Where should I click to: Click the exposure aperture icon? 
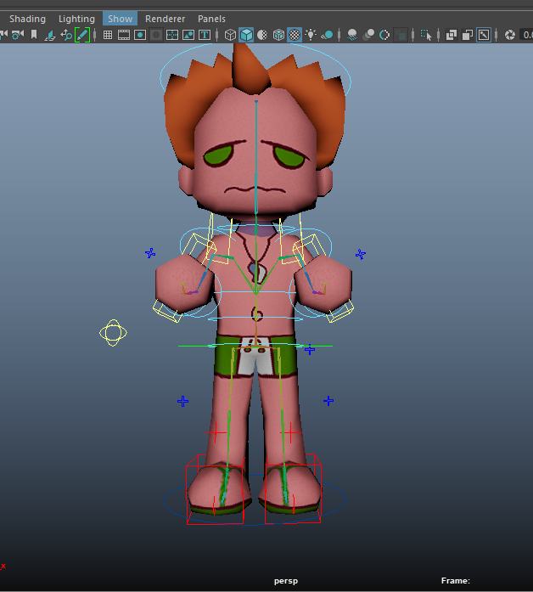pyautogui.click(x=510, y=35)
